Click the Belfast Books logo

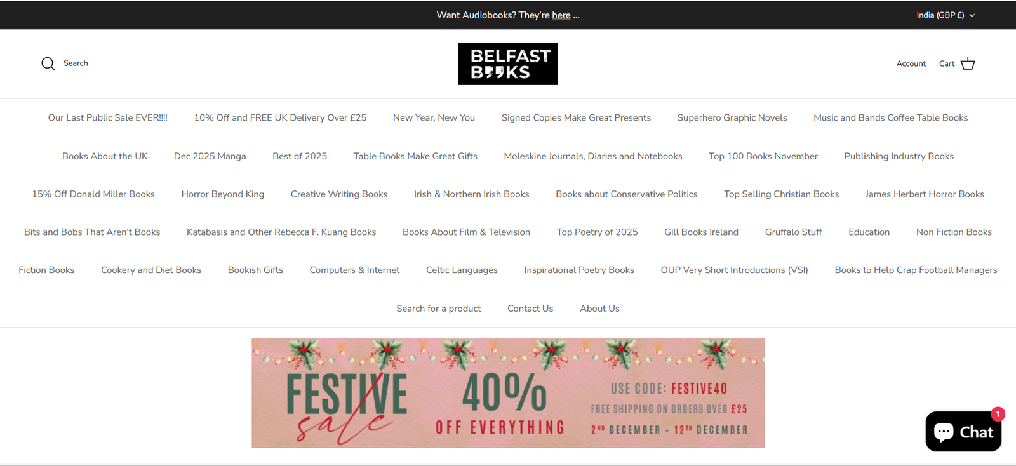[508, 63]
